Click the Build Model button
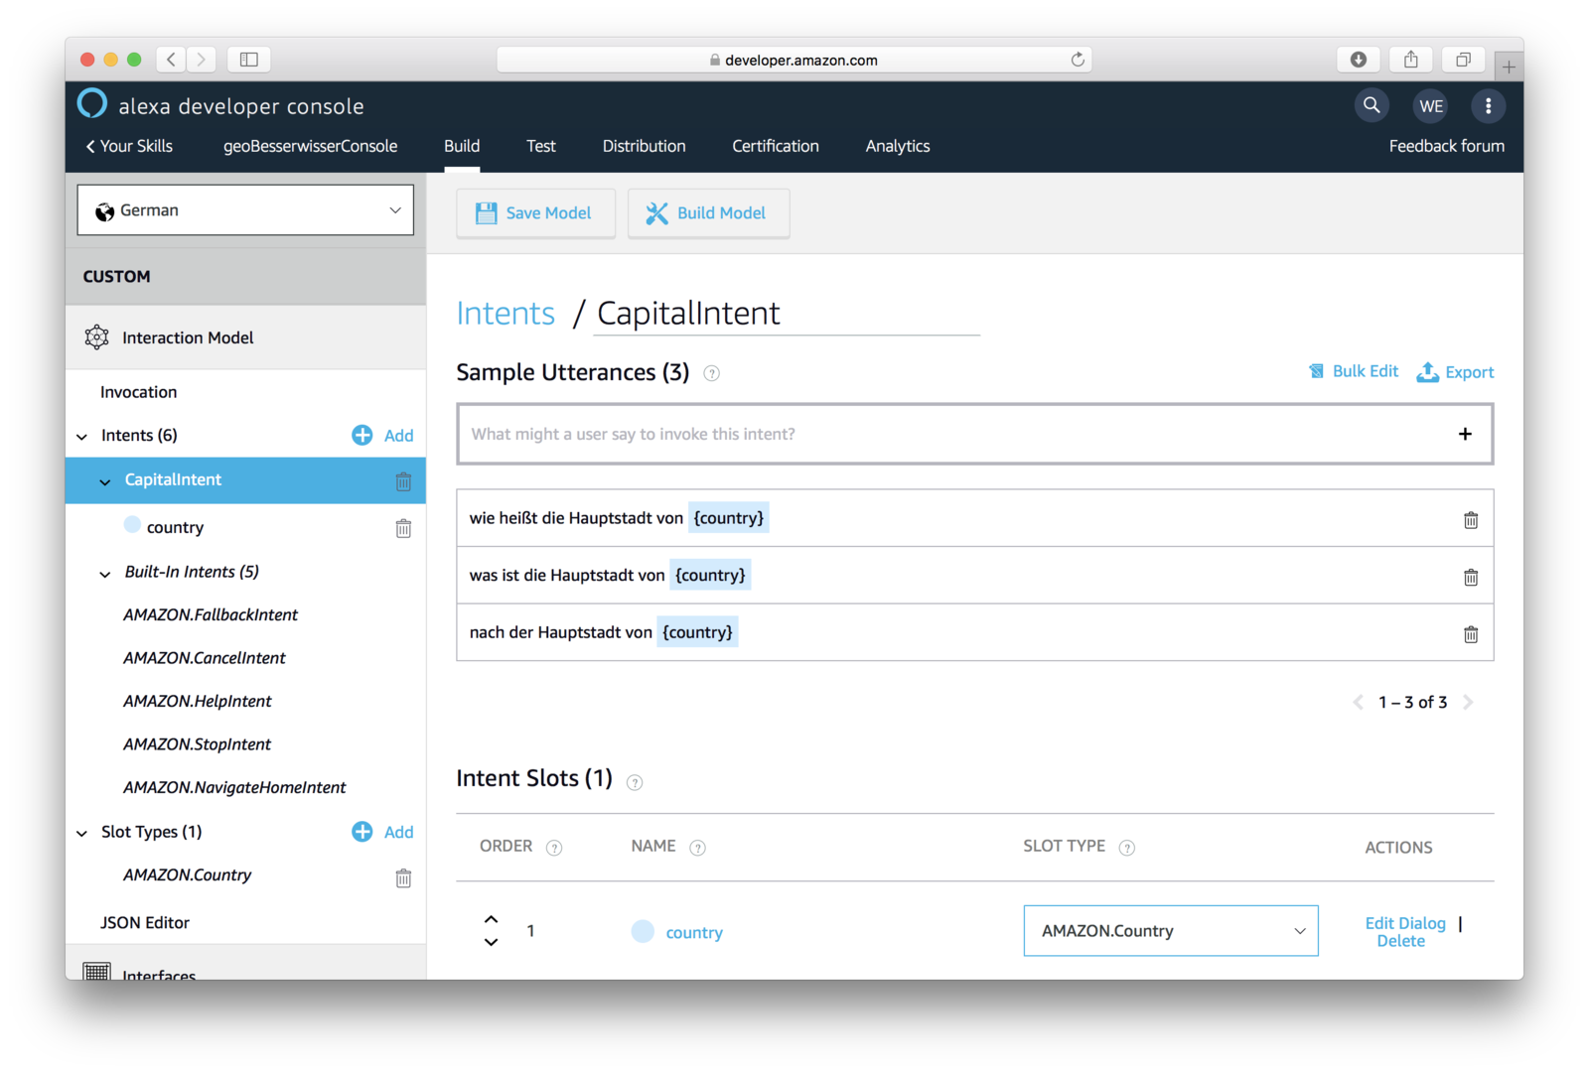The image size is (1589, 1073). click(709, 213)
